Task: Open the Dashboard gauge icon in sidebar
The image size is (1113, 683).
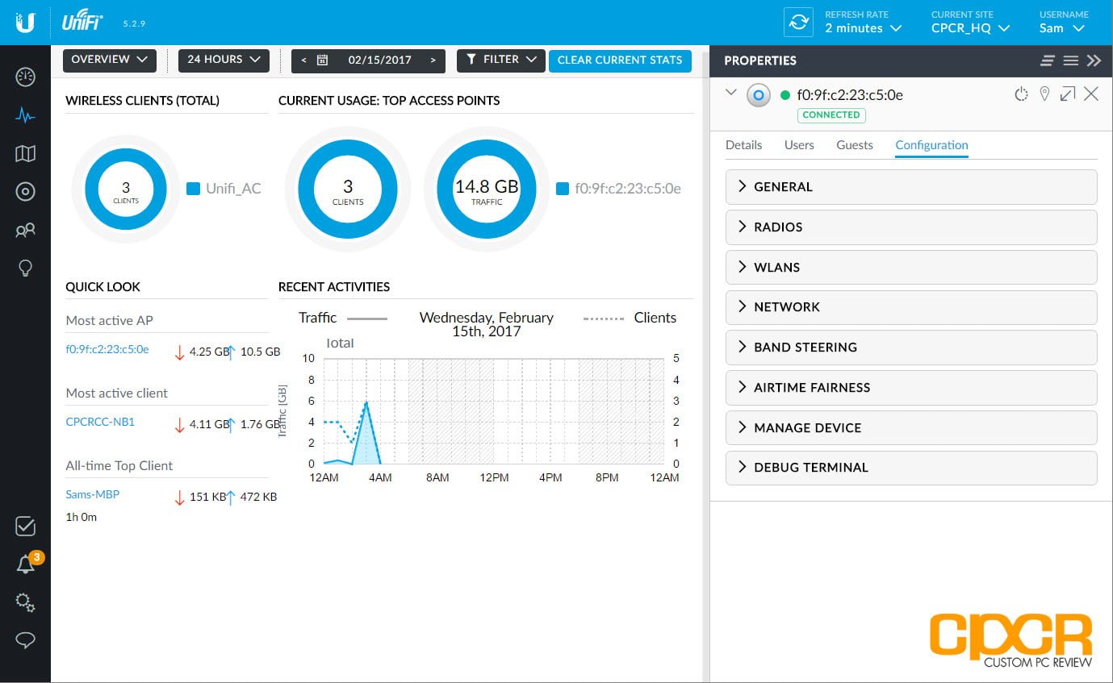Action: coord(25,77)
